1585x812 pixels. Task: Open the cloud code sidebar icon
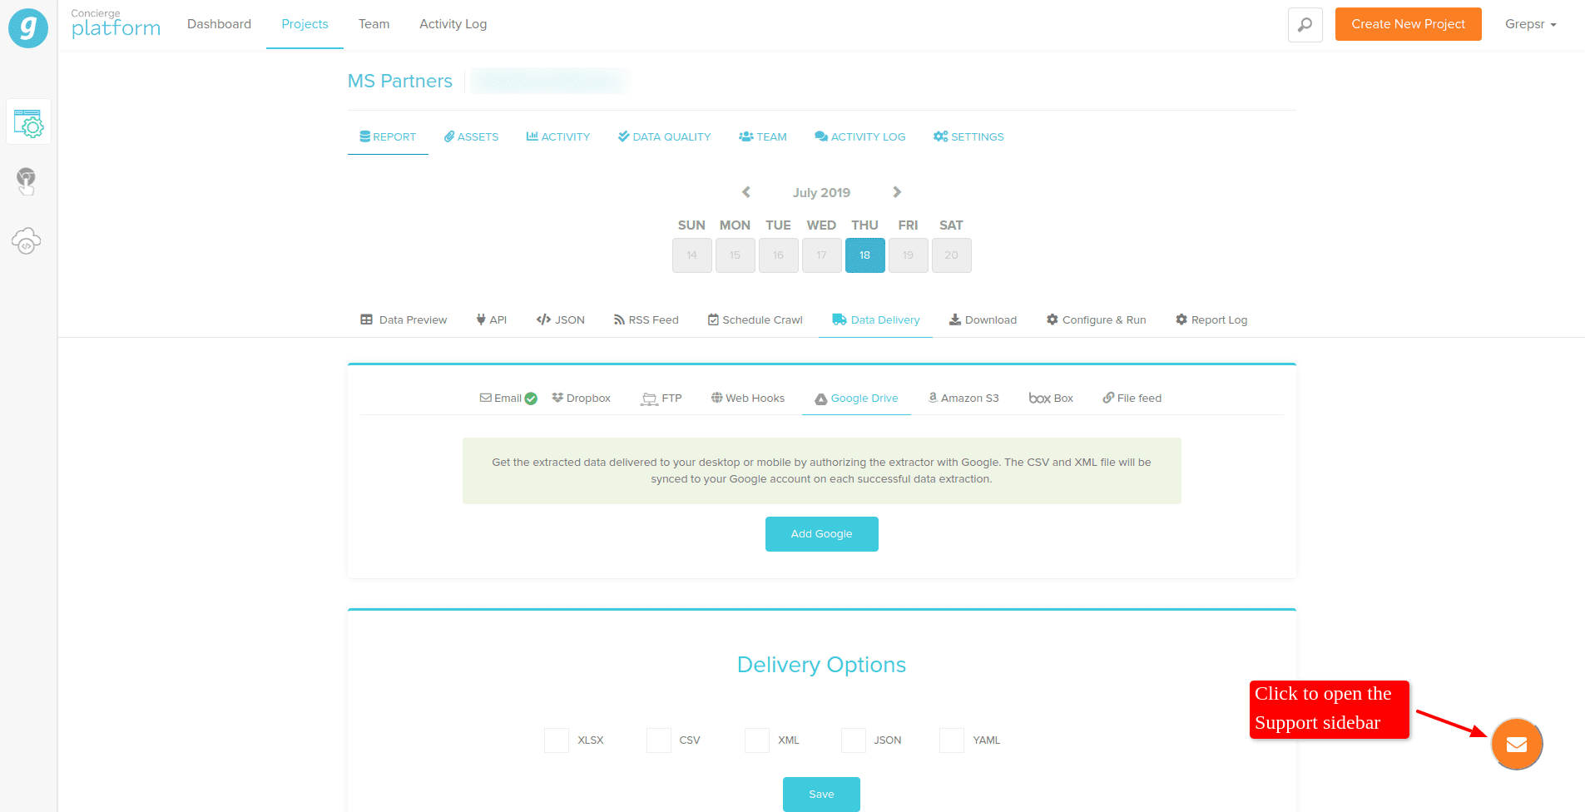[x=27, y=240]
